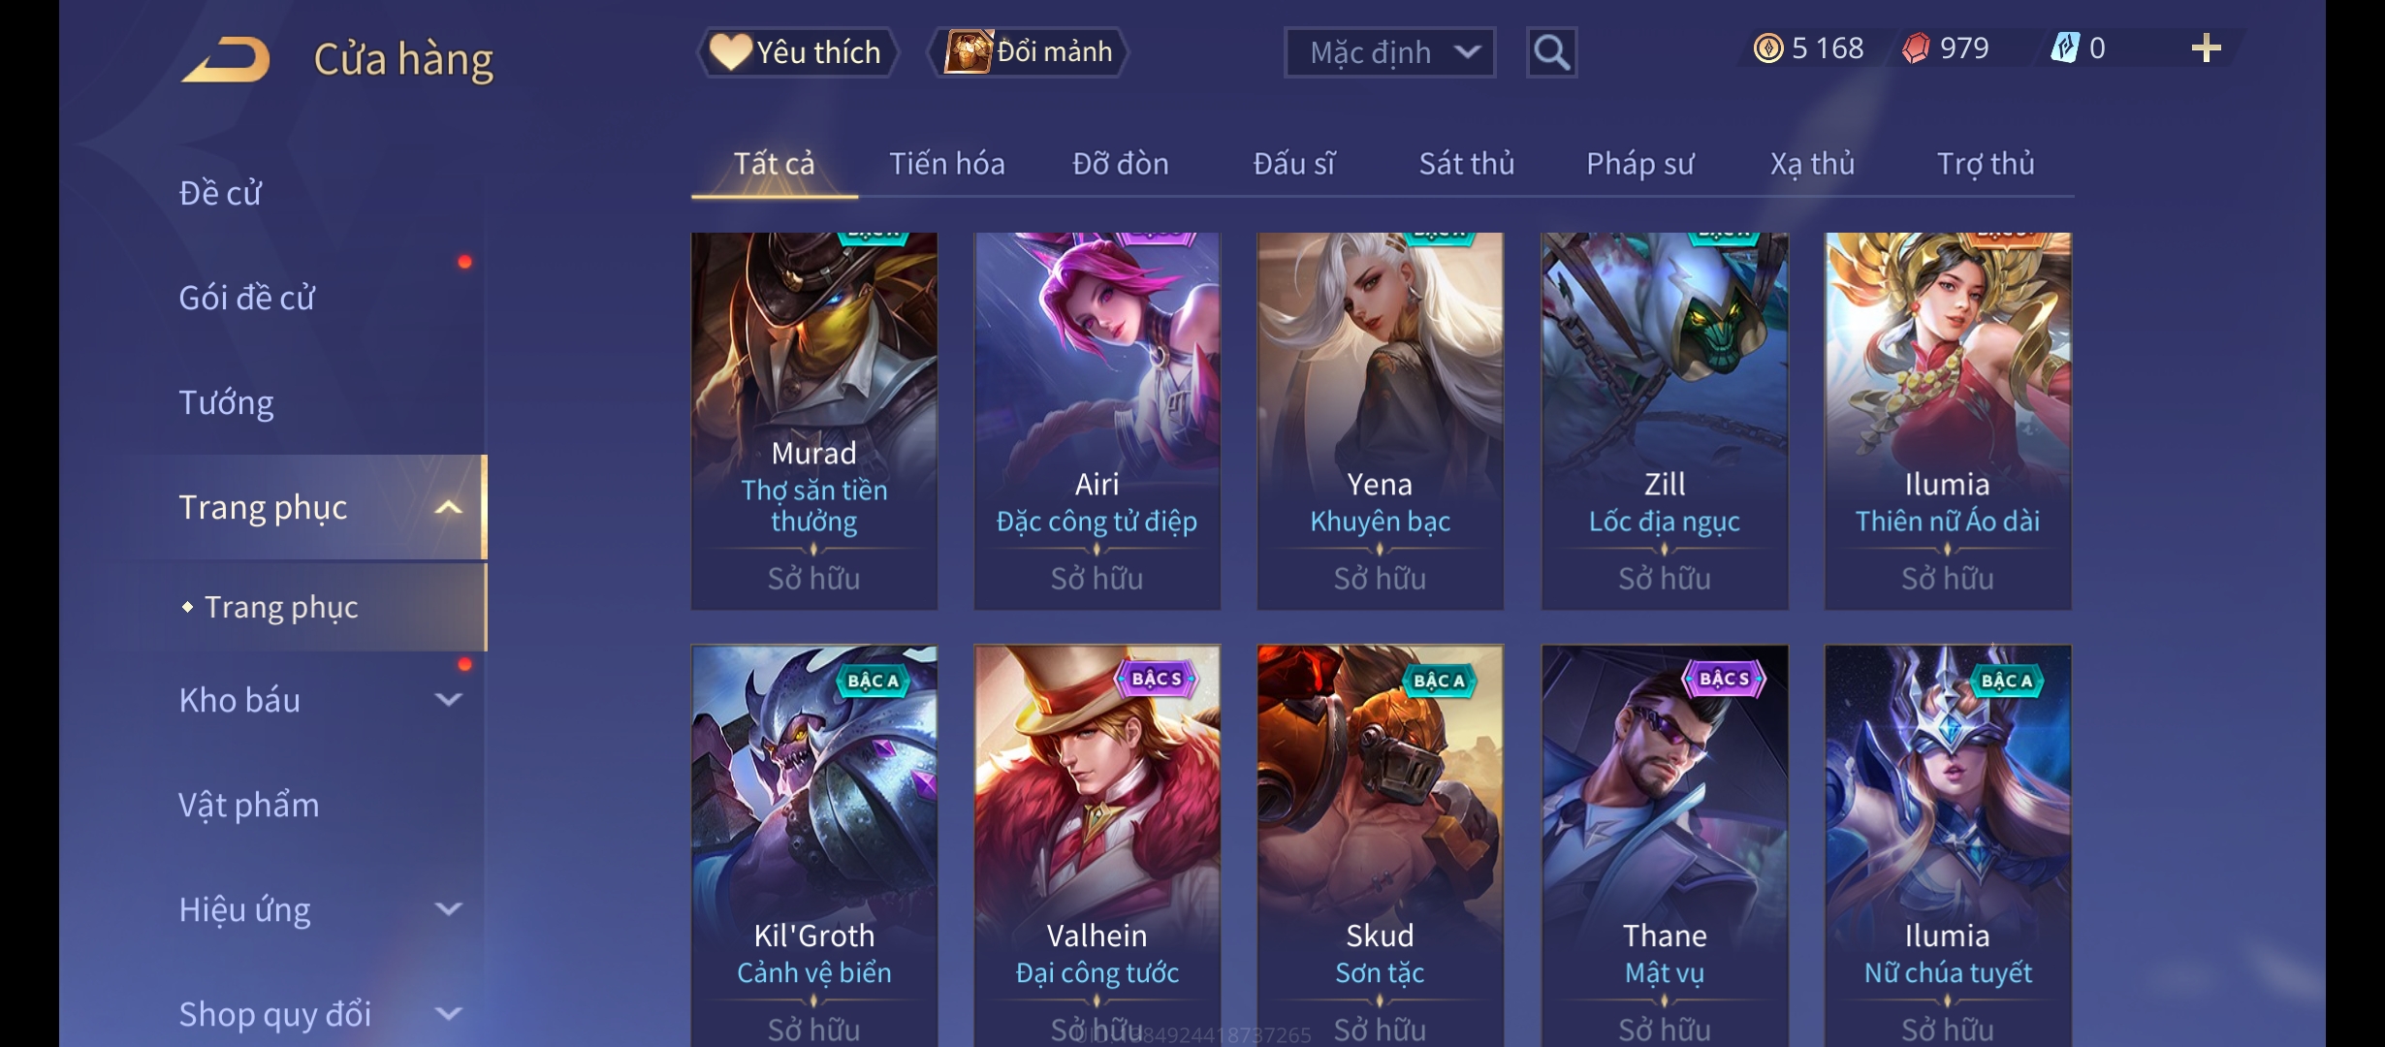The width and height of the screenshot is (2385, 1047).
Task: Click the gold coin balance icon
Action: [x=1768, y=48]
